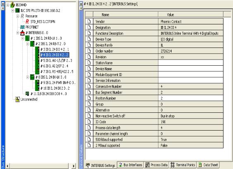Click the 'Bus in stop' value
233x169 pixels.
click(167, 116)
